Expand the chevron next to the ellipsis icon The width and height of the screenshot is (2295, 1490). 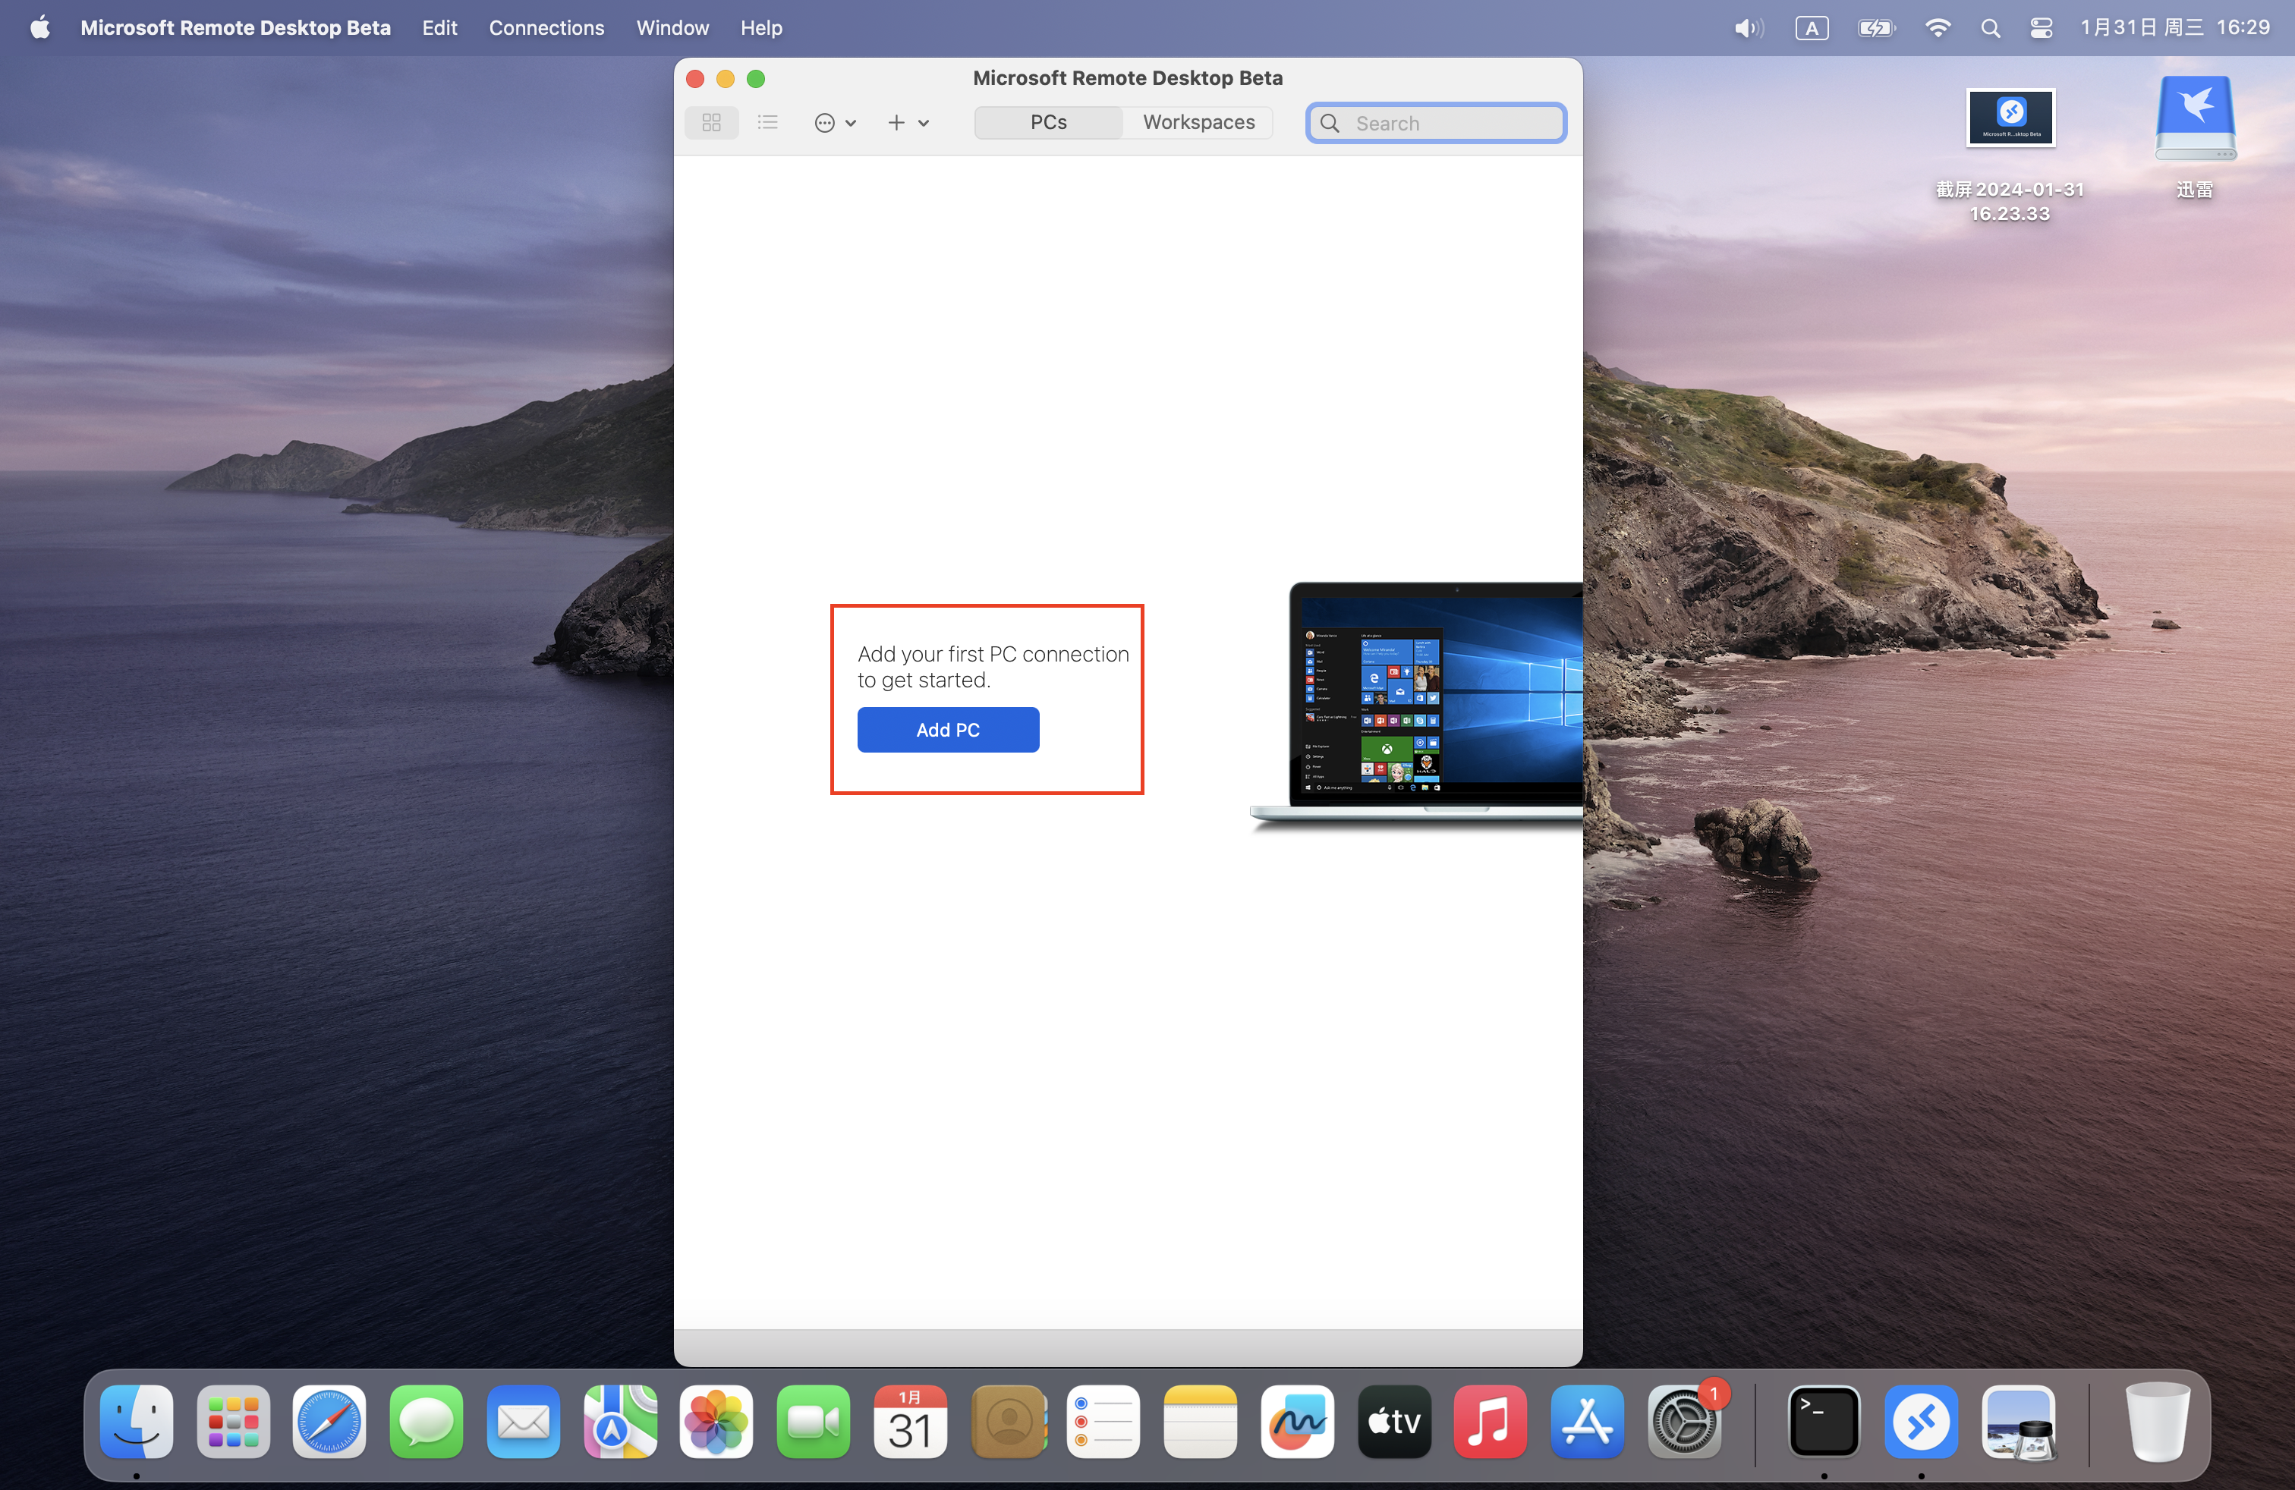(x=852, y=122)
